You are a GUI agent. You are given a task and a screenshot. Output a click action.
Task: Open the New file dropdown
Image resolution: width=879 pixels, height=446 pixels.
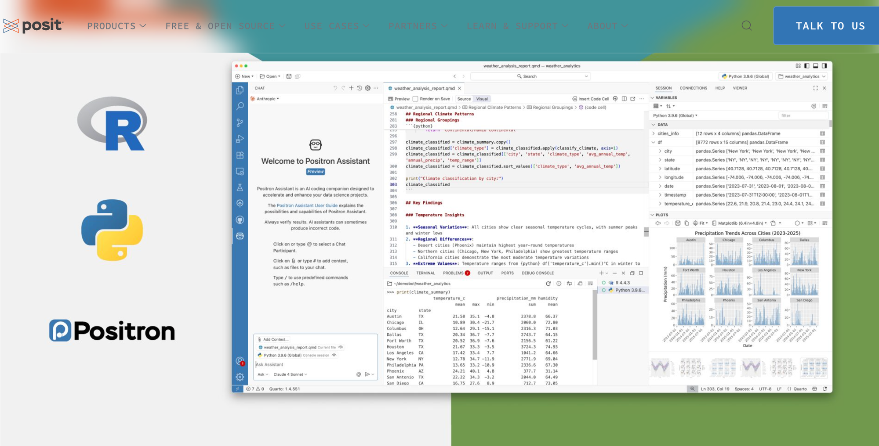[244, 76]
